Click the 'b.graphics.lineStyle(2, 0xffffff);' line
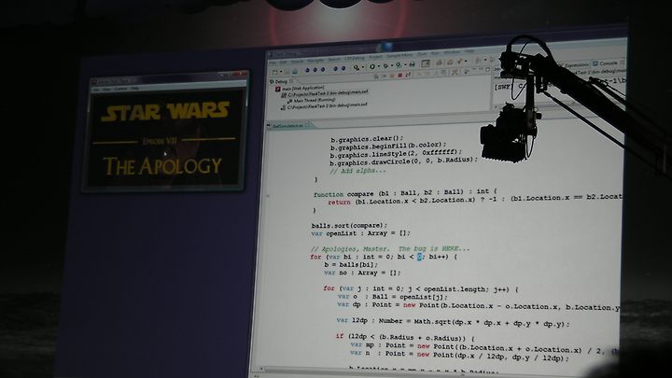 click(x=396, y=154)
